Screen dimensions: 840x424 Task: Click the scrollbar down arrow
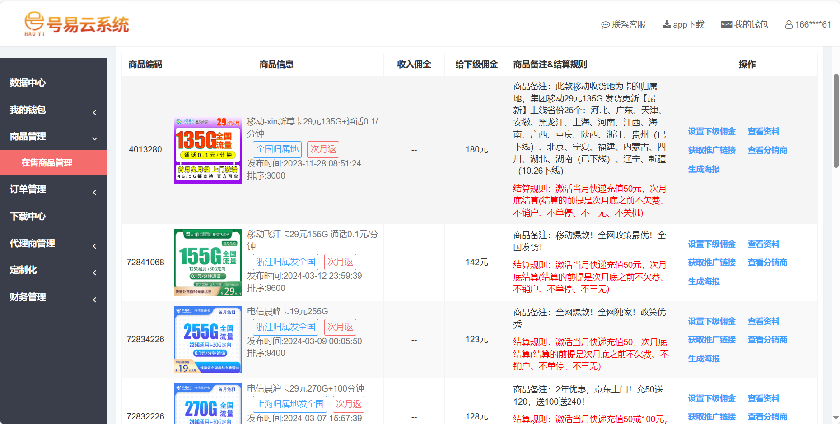point(836,418)
